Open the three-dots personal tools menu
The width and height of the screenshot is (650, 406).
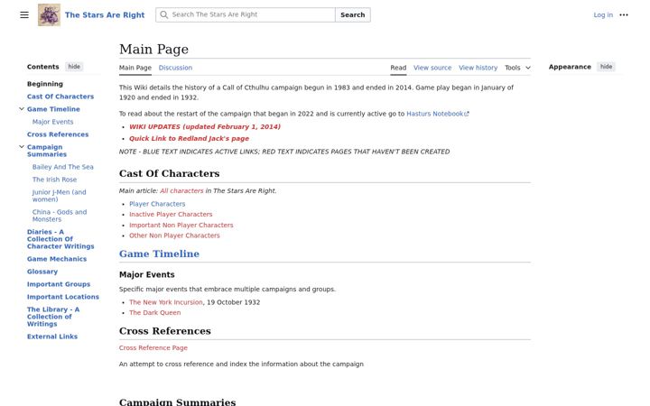click(x=624, y=15)
